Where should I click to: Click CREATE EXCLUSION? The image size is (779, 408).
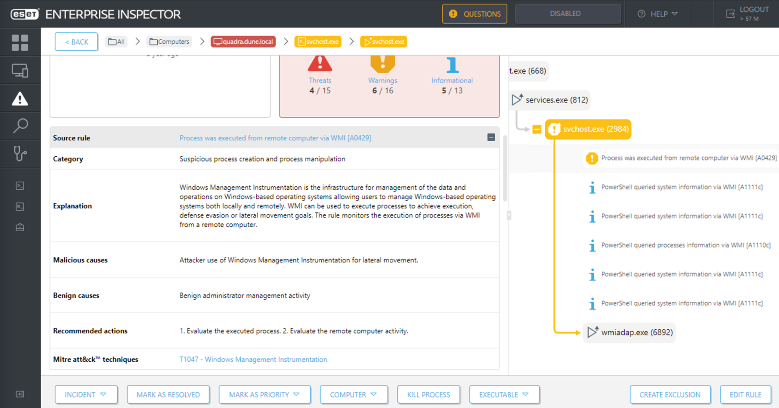tap(670, 395)
